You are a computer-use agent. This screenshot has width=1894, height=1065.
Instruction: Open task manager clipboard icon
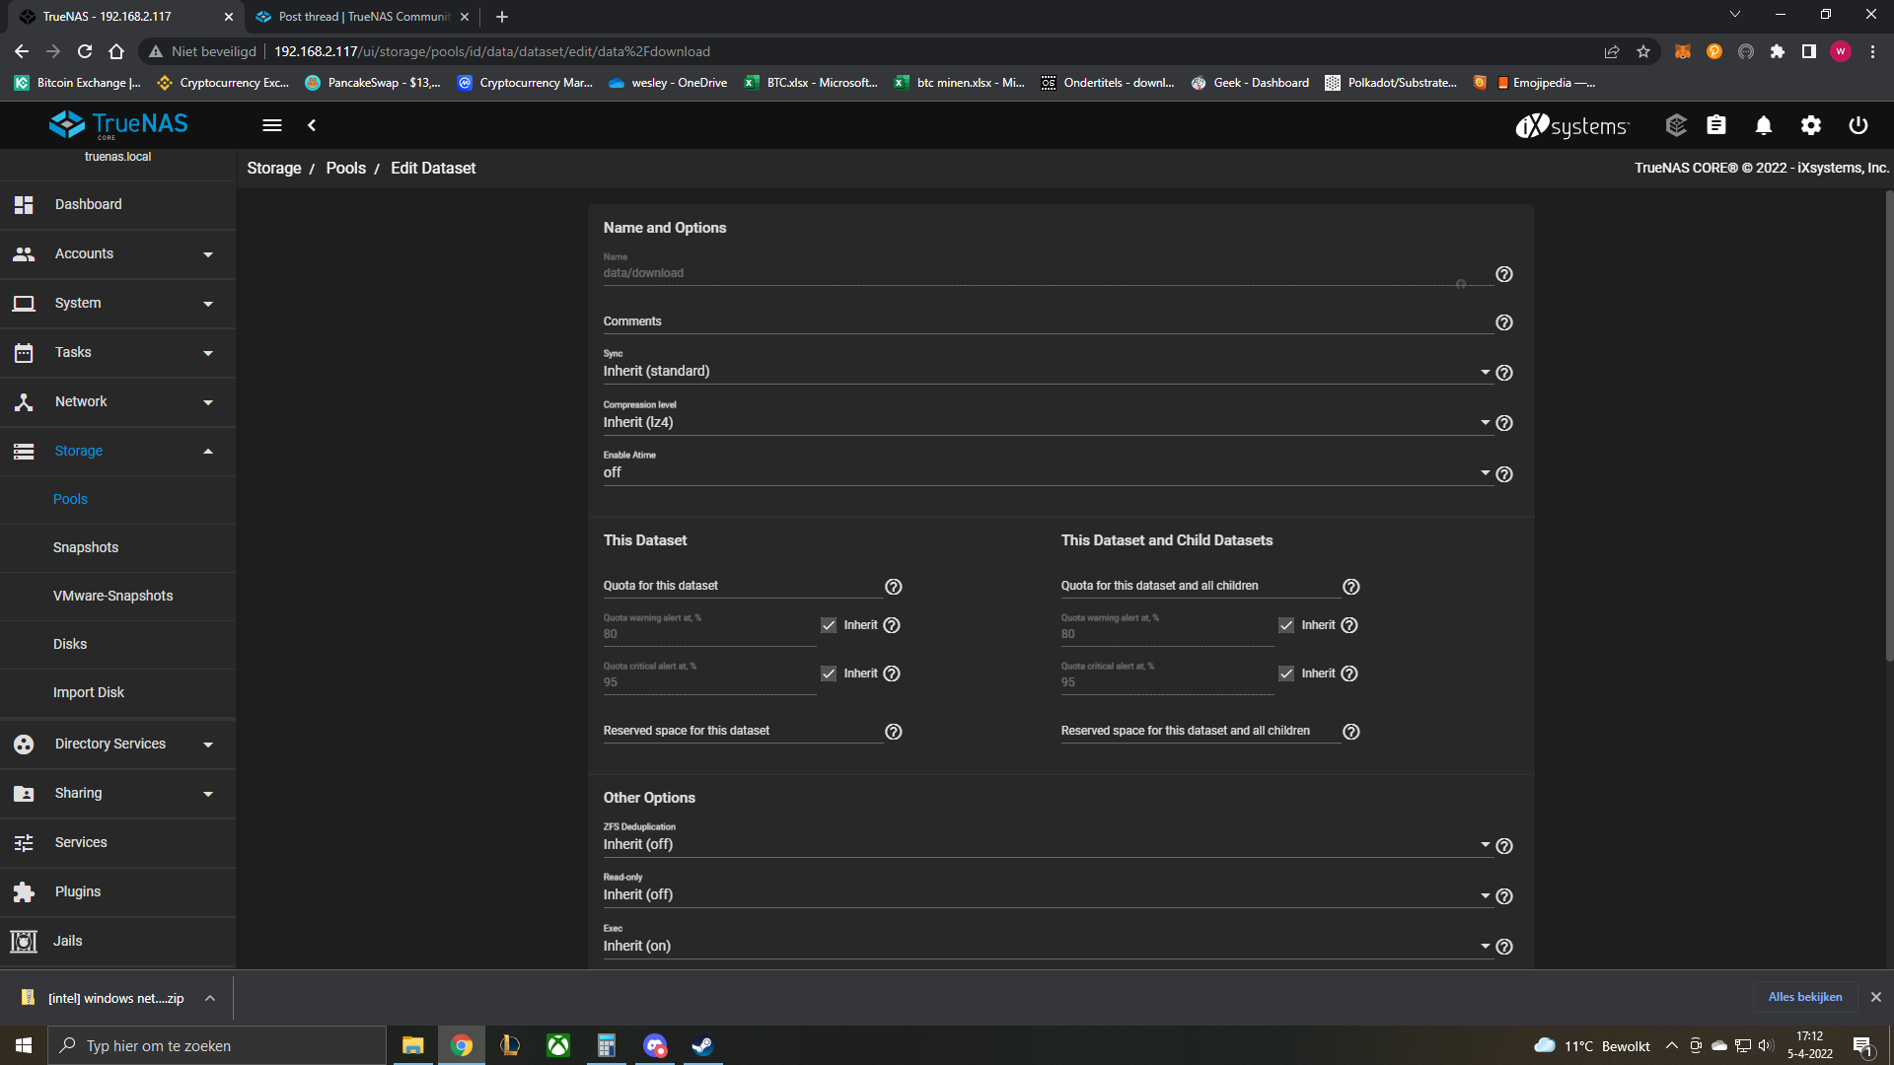pyautogui.click(x=1716, y=125)
